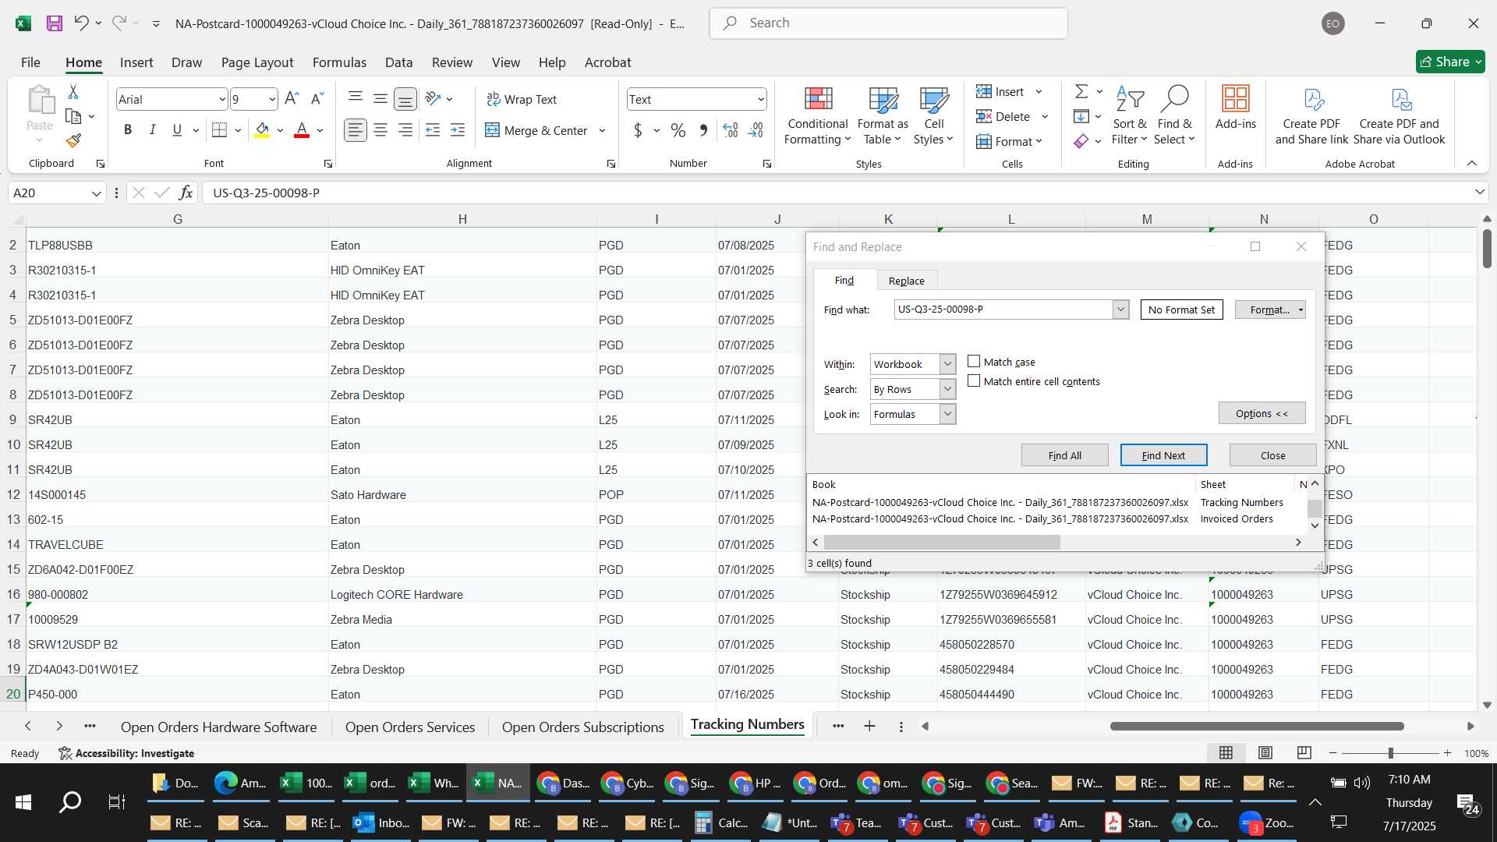Image resolution: width=1497 pixels, height=842 pixels.
Task: Increase decimal places
Action: [x=731, y=130]
